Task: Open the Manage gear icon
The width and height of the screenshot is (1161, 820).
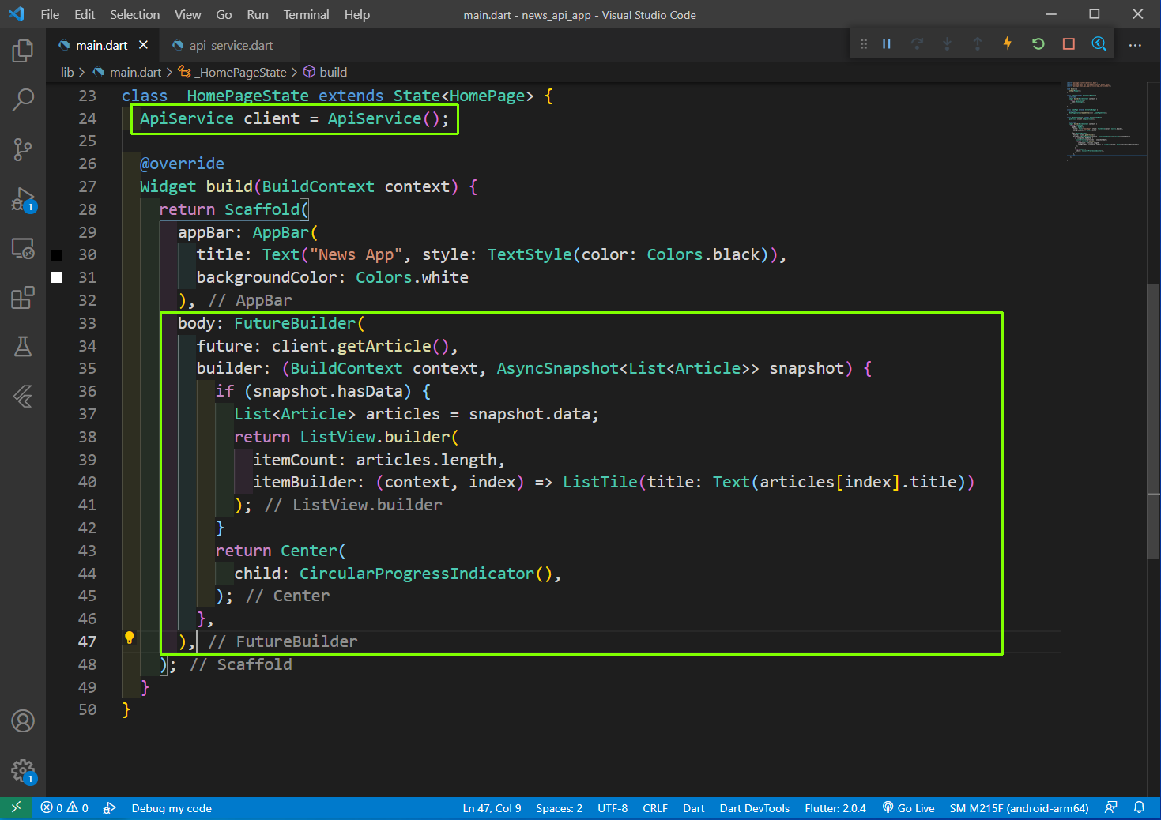Action: coord(23,771)
